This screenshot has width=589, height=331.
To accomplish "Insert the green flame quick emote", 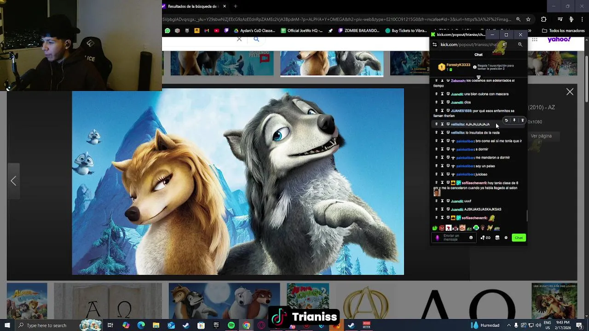I will coord(435,228).
